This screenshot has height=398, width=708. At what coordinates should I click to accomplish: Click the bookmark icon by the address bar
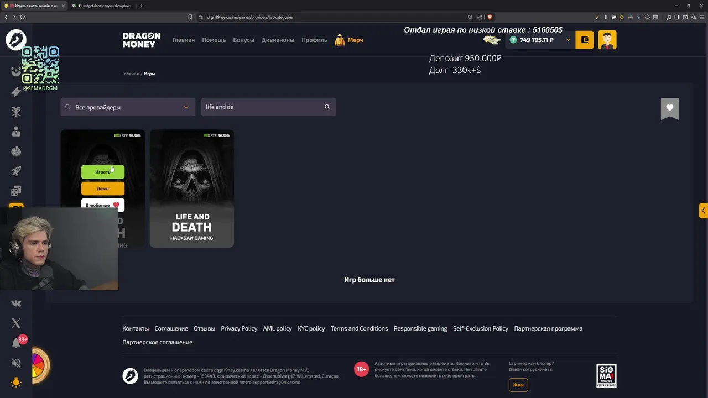click(x=190, y=17)
